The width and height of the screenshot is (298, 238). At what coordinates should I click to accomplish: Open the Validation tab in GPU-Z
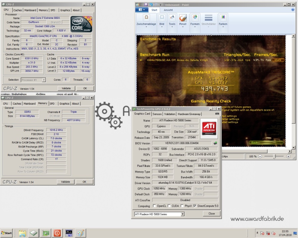coord(170,114)
